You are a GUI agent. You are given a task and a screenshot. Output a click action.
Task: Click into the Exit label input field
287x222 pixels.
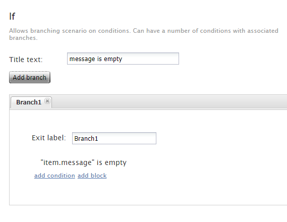click(114, 138)
